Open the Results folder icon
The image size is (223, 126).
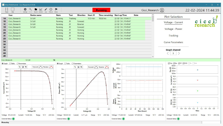click(x=36, y=9)
